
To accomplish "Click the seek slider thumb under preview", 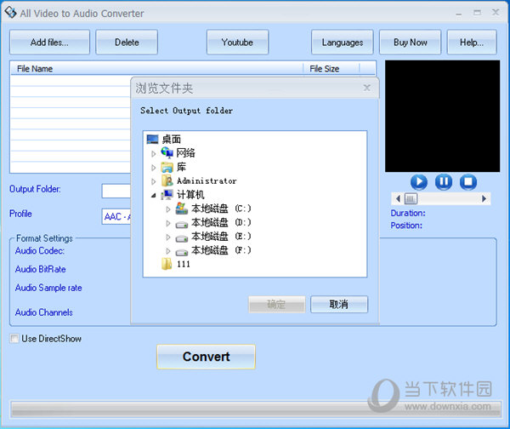I will tap(411, 198).
